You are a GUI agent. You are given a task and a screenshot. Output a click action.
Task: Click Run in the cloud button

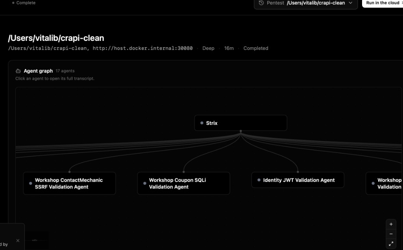click(x=383, y=3)
